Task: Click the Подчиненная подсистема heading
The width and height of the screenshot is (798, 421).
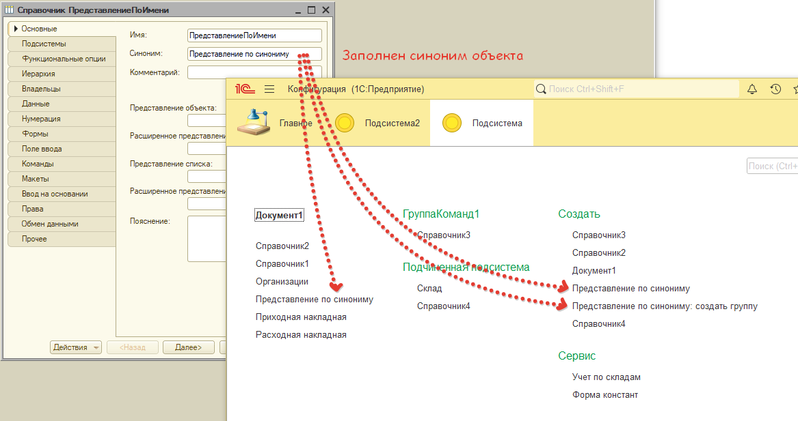Action: point(466,267)
